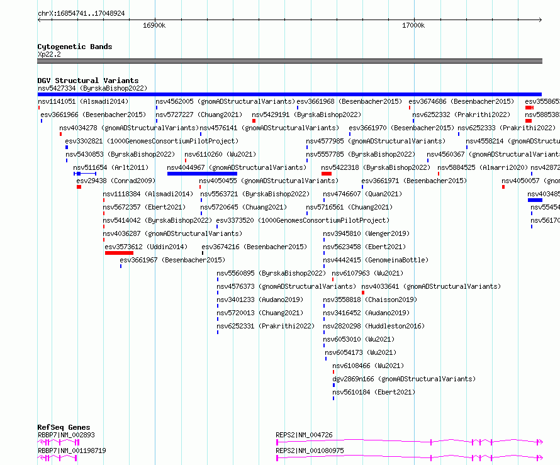Select the wide blue nsv4044967 bar
Image resolution: width=560 pixels, height=465 pixels.
click(202, 174)
